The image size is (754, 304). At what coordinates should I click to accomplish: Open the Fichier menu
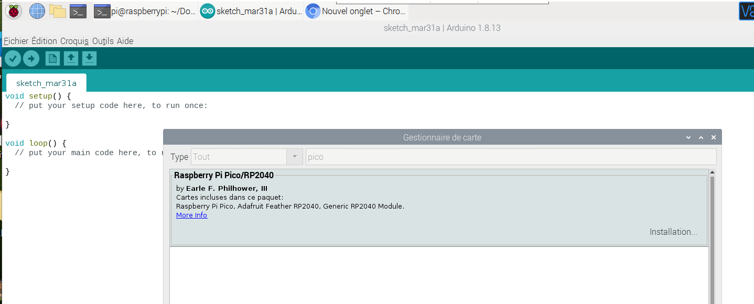click(16, 41)
